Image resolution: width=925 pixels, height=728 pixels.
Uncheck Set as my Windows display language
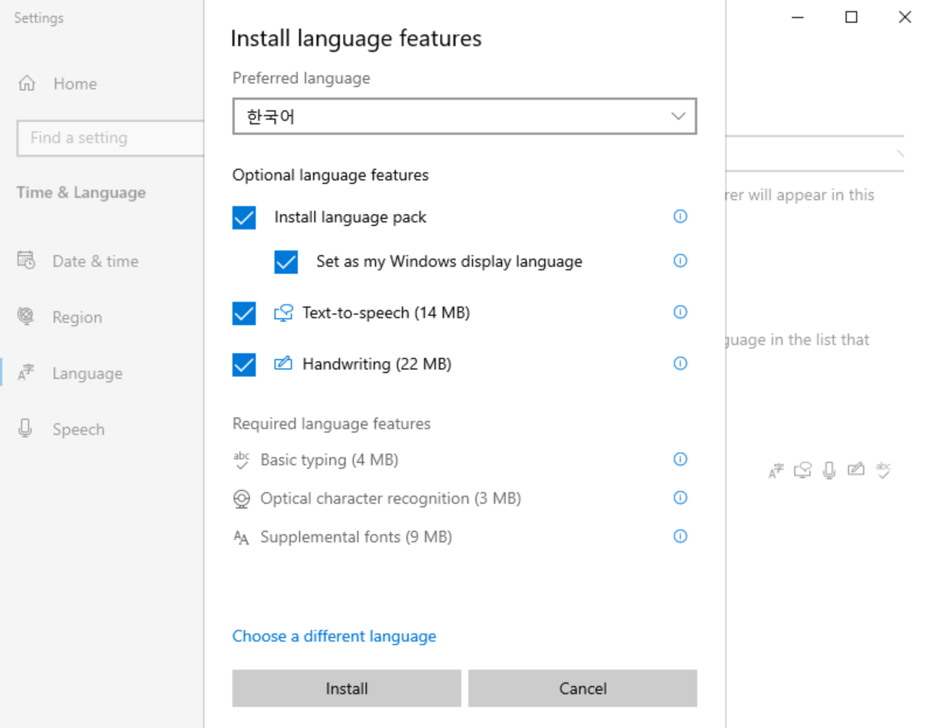286,262
